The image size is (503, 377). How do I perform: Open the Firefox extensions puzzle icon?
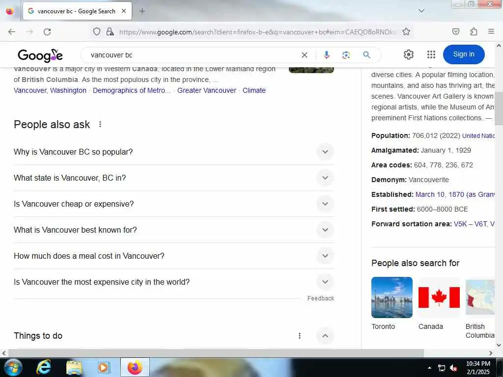(x=474, y=31)
